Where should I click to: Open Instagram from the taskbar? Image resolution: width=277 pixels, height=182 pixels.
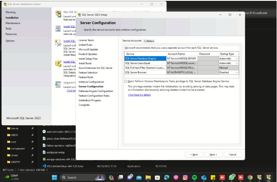point(185,177)
